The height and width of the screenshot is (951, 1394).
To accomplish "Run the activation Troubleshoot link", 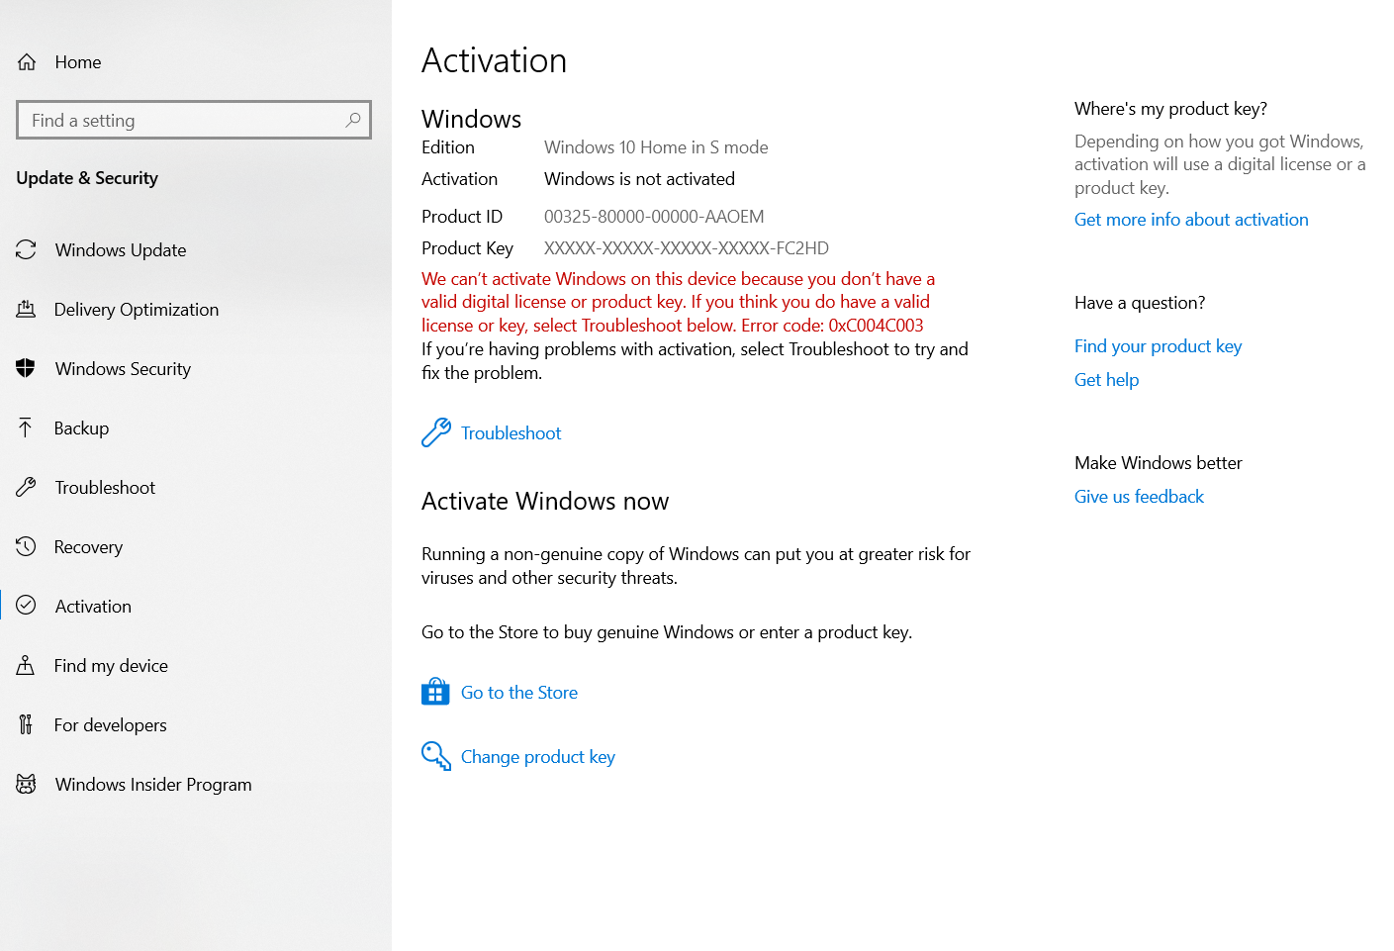I will point(511,433).
